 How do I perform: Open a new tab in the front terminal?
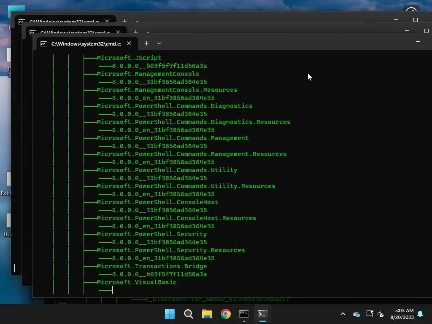coord(146,43)
